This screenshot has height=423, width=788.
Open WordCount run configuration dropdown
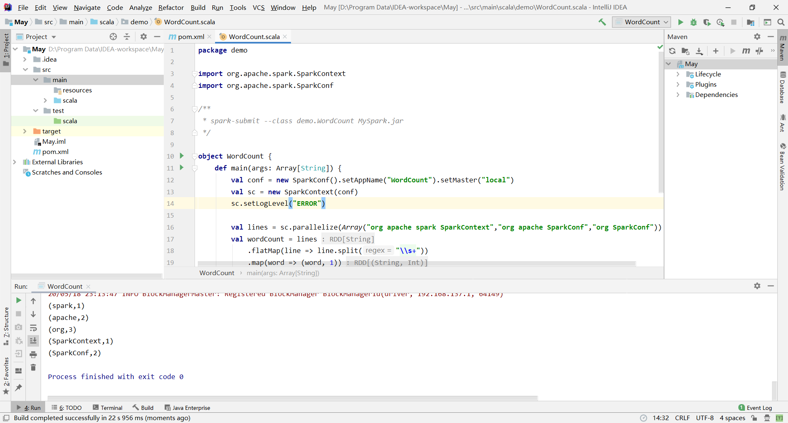[x=641, y=22]
